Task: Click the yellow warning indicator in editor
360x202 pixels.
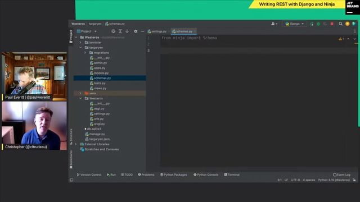Action: pyautogui.click(x=341, y=39)
